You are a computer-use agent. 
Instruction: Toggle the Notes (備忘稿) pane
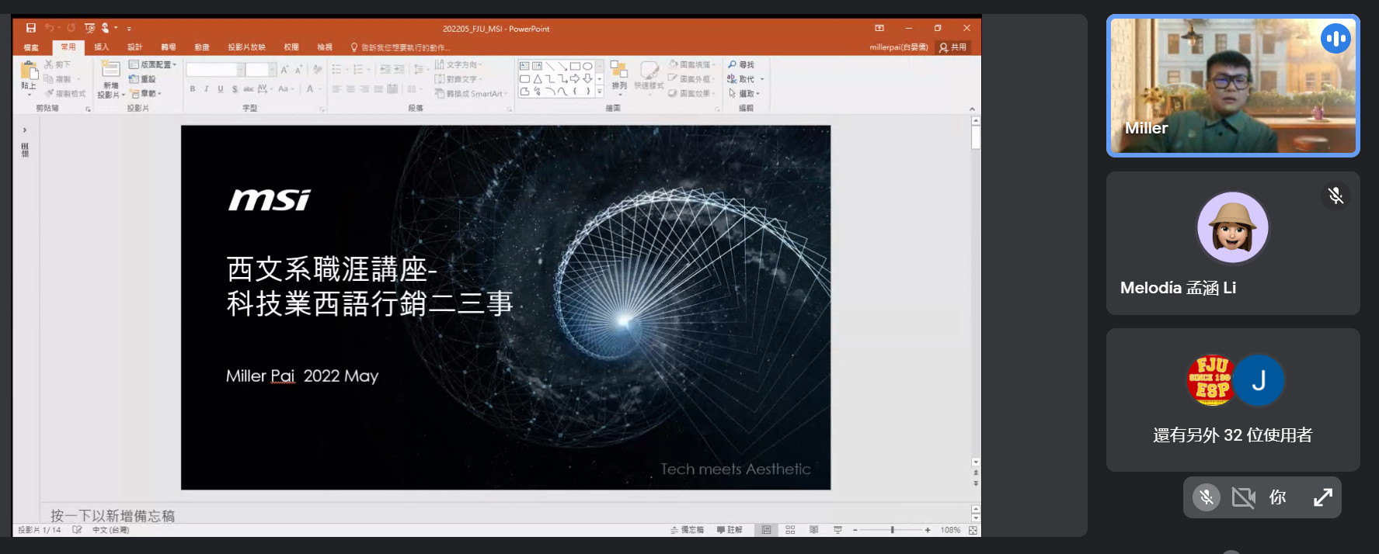(x=688, y=530)
